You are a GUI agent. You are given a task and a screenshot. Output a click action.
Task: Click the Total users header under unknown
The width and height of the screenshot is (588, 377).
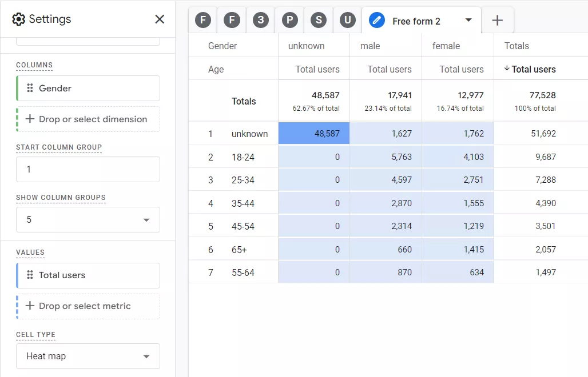point(317,69)
